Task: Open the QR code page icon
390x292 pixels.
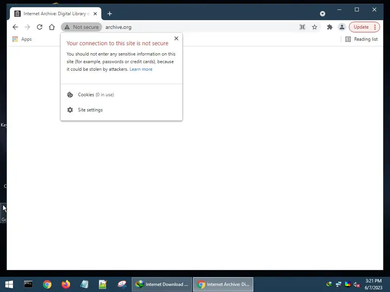Action: click(302, 27)
